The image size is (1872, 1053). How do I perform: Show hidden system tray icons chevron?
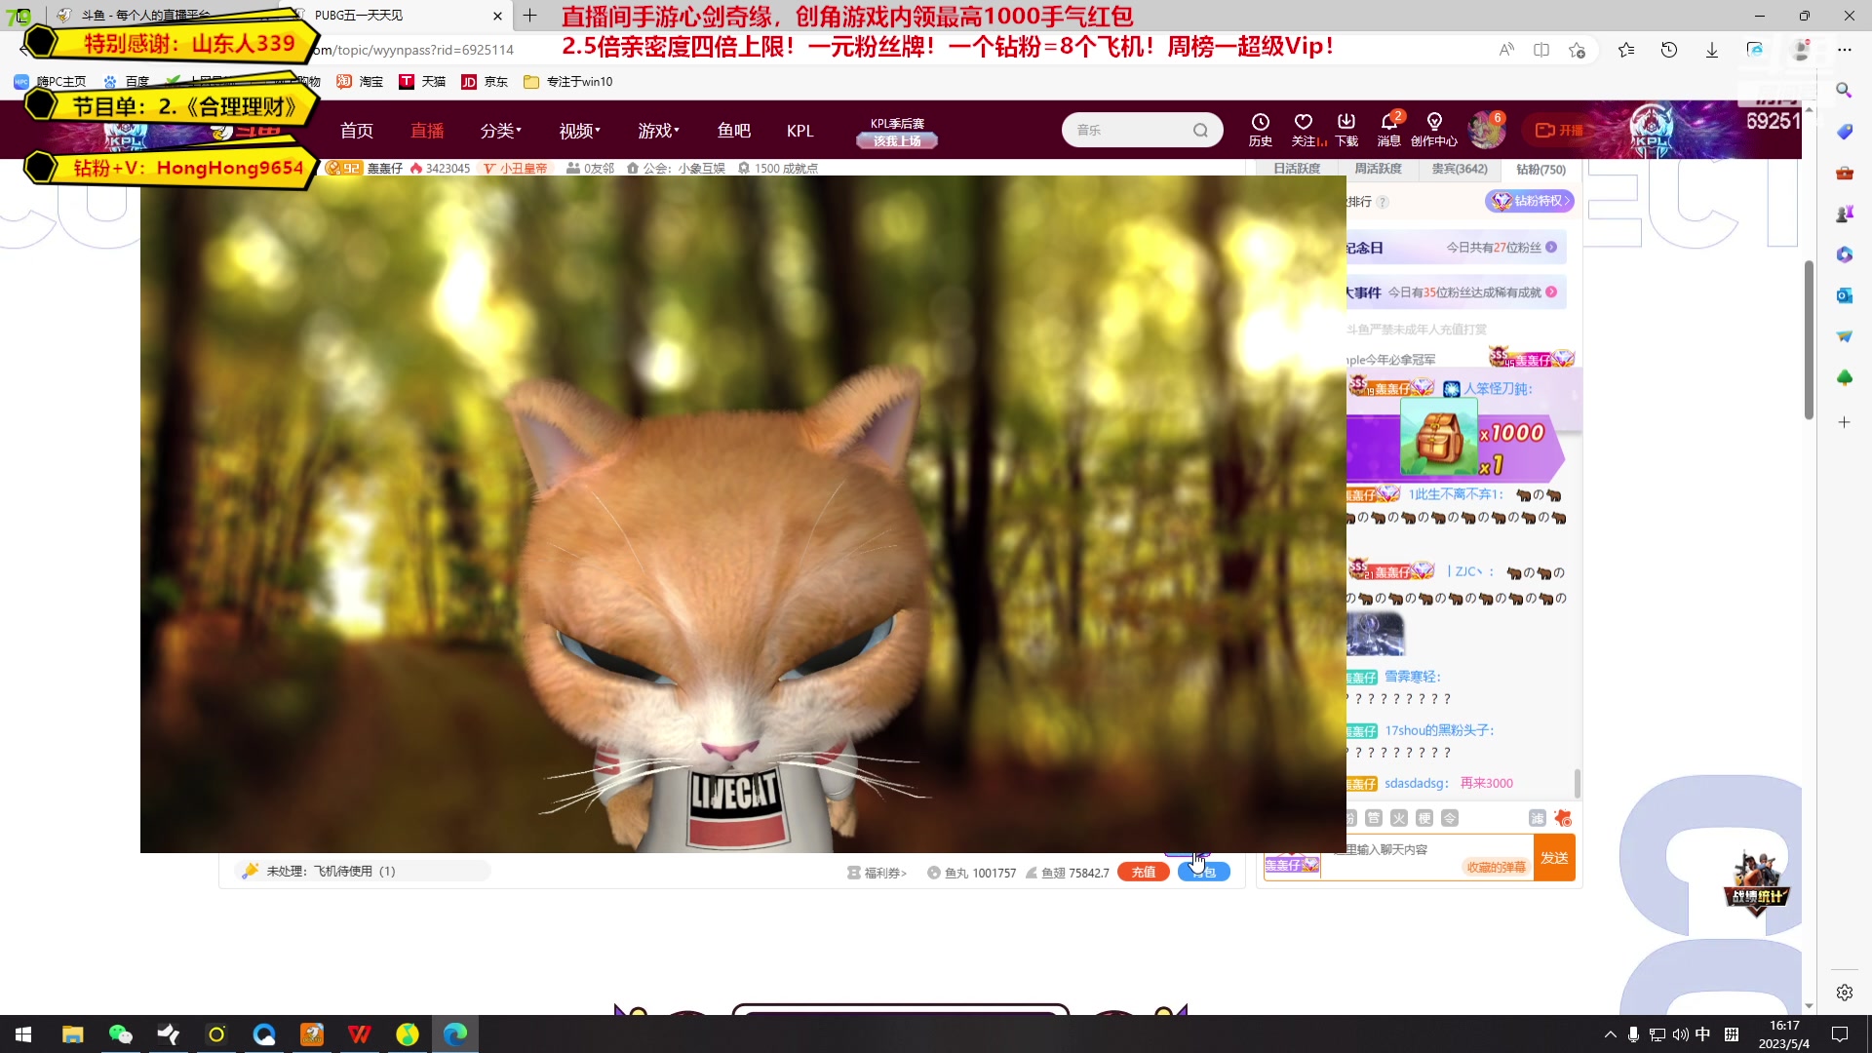click(1610, 1034)
